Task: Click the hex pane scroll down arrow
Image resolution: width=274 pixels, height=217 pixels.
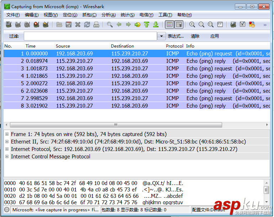Action: coord(267,202)
